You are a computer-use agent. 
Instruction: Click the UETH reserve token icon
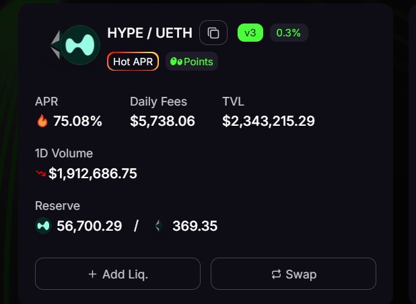click(159, 226)
